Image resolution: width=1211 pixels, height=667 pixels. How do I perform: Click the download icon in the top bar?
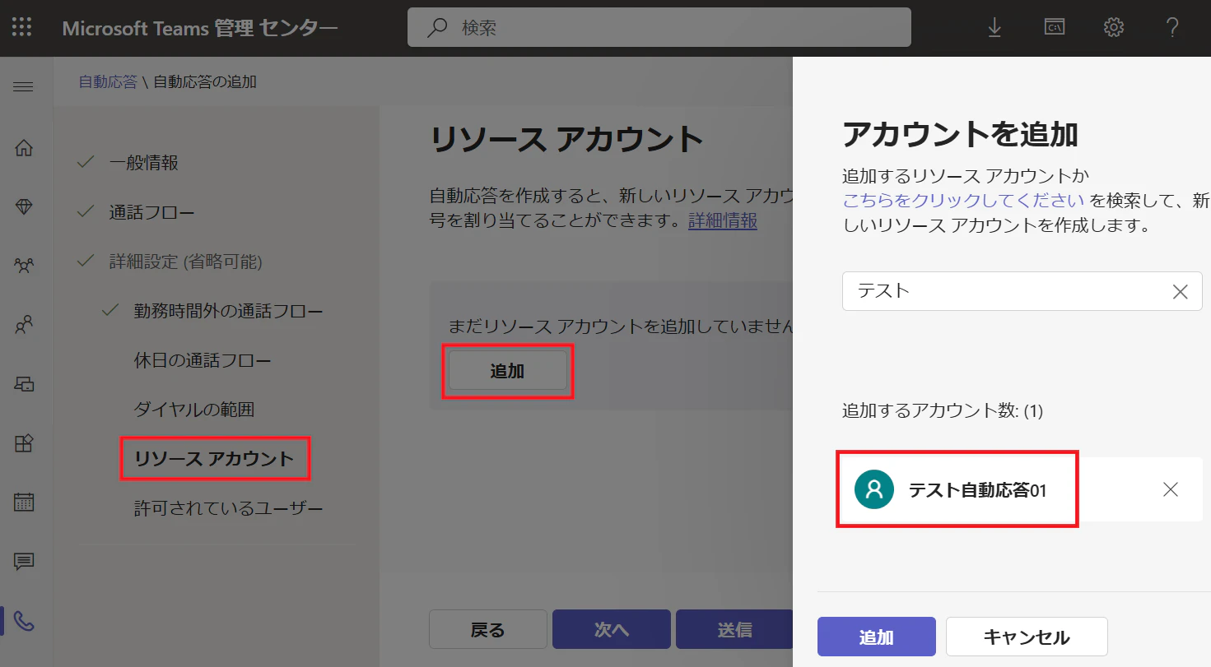click(x=994, y=27)
